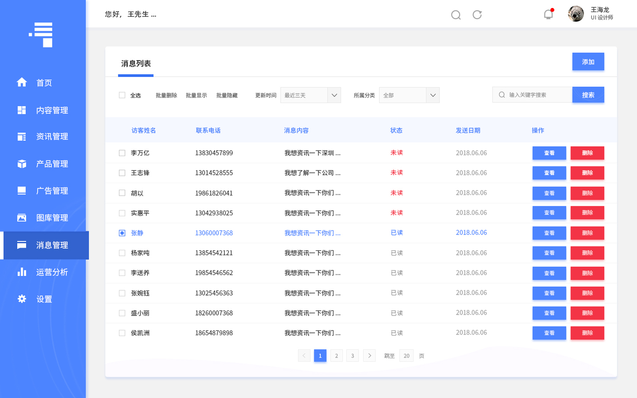This screenshot has height=398, width=637.
Task: Click phone number 13060007368
Action: tap(214, 233)
